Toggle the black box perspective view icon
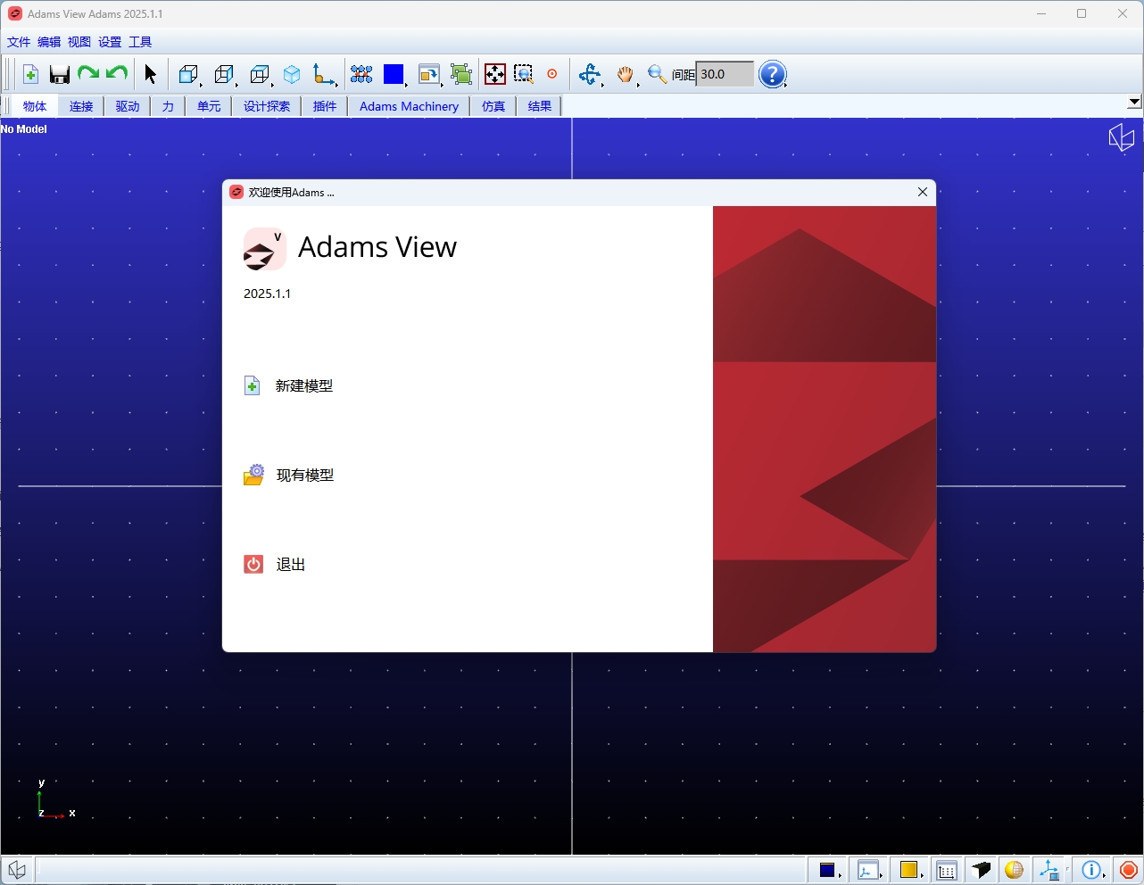The width and height of the screenshot is (1144, 885). [x=982, y=870]
